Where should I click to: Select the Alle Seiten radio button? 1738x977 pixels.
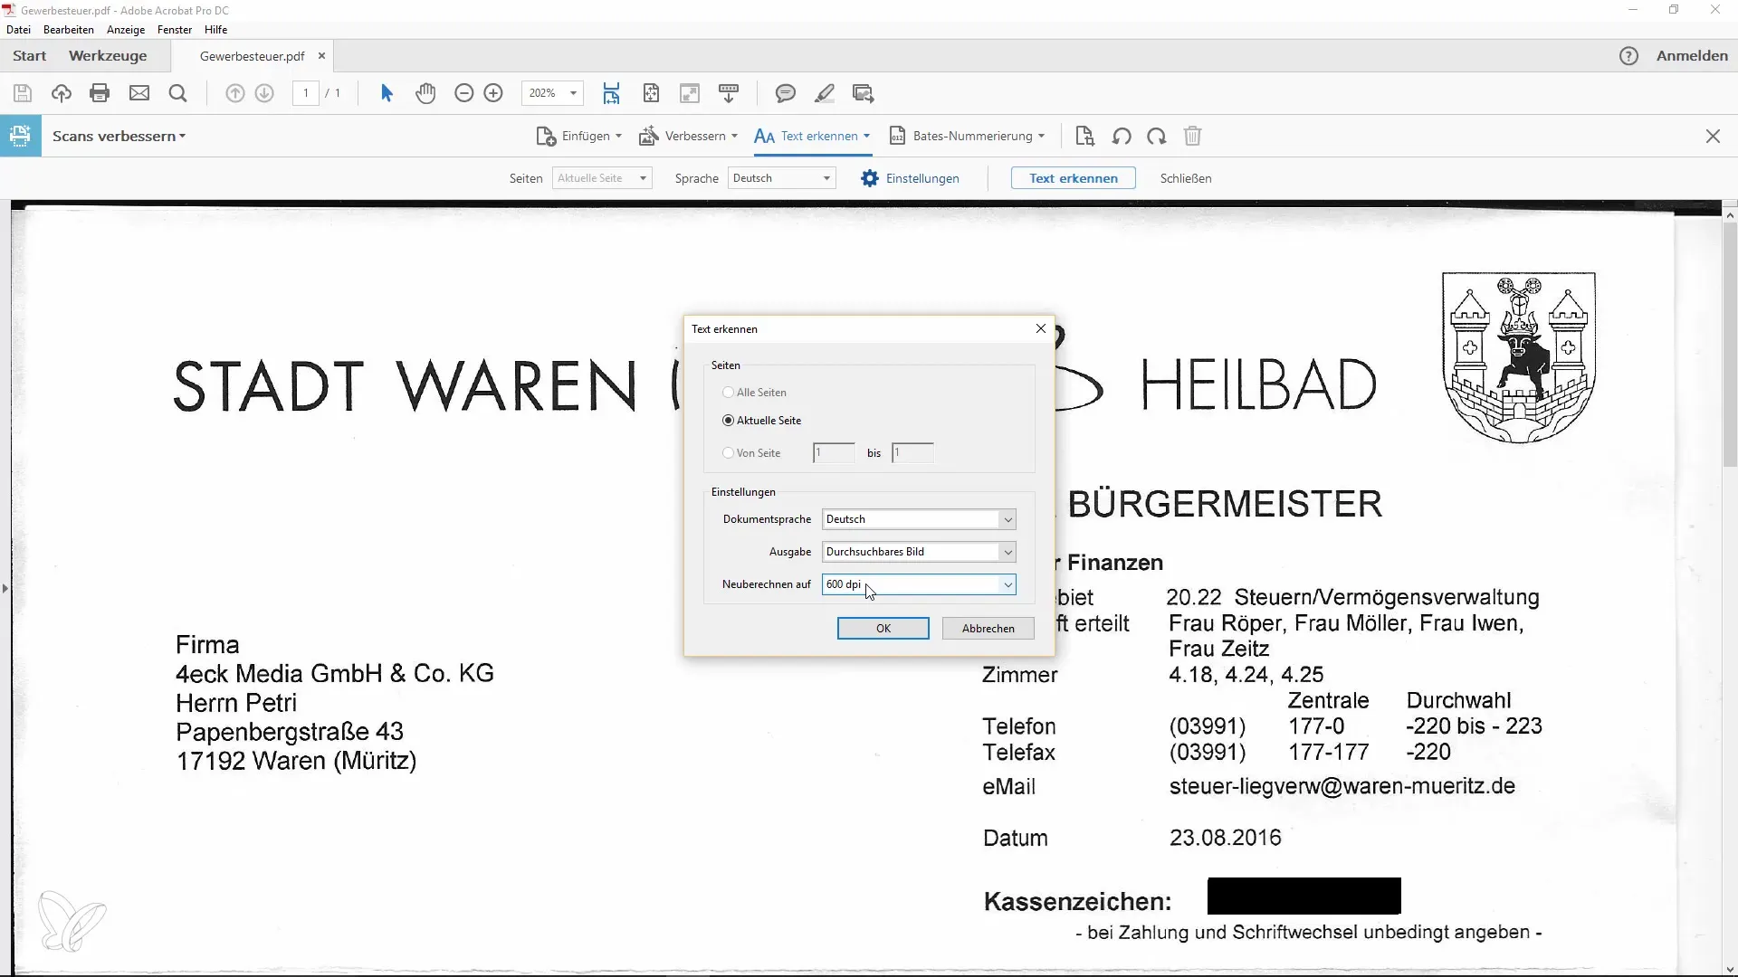coord(729,393)
